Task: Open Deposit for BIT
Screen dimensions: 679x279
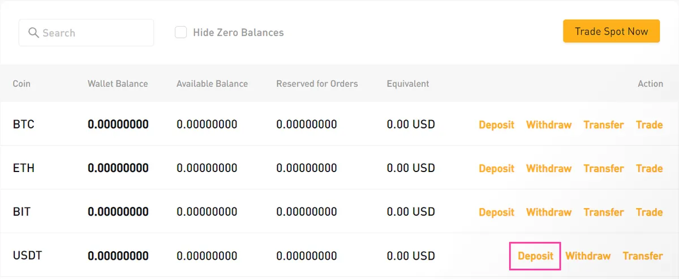Action: click(496, 212)
